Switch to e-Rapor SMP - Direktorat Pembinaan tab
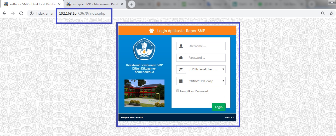 click(32, 4)
